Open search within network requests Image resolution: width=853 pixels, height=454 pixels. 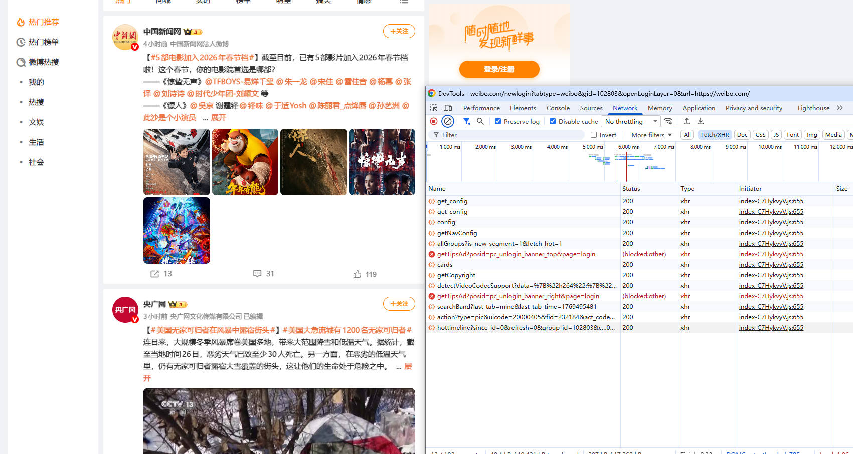[480, 121]
